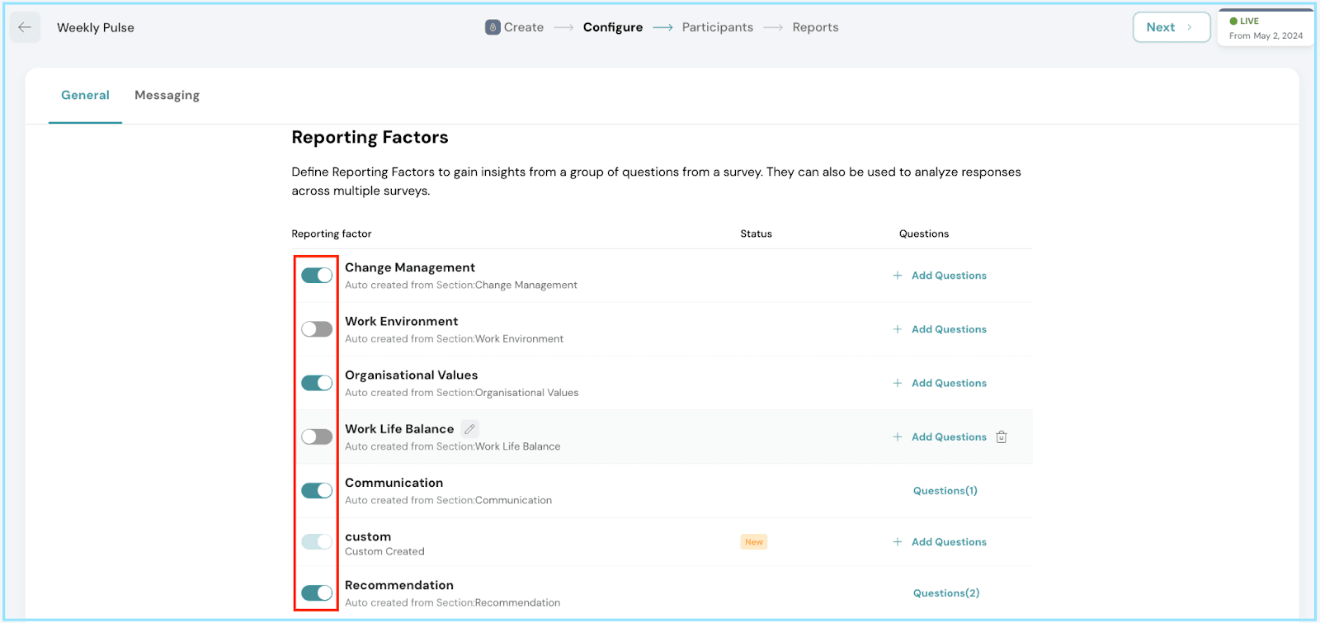
Task: Switch off the Communication reporting factor
Action: pos(317,490)
